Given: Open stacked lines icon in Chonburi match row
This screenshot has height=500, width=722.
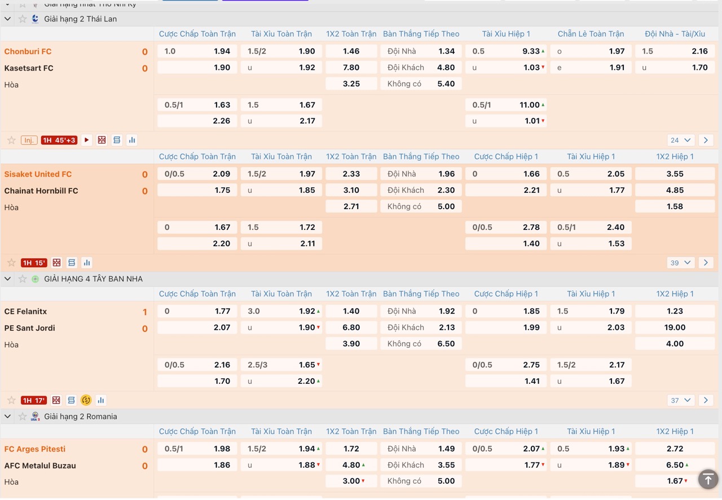Looking at the screenshot, I should click(117, 140).
